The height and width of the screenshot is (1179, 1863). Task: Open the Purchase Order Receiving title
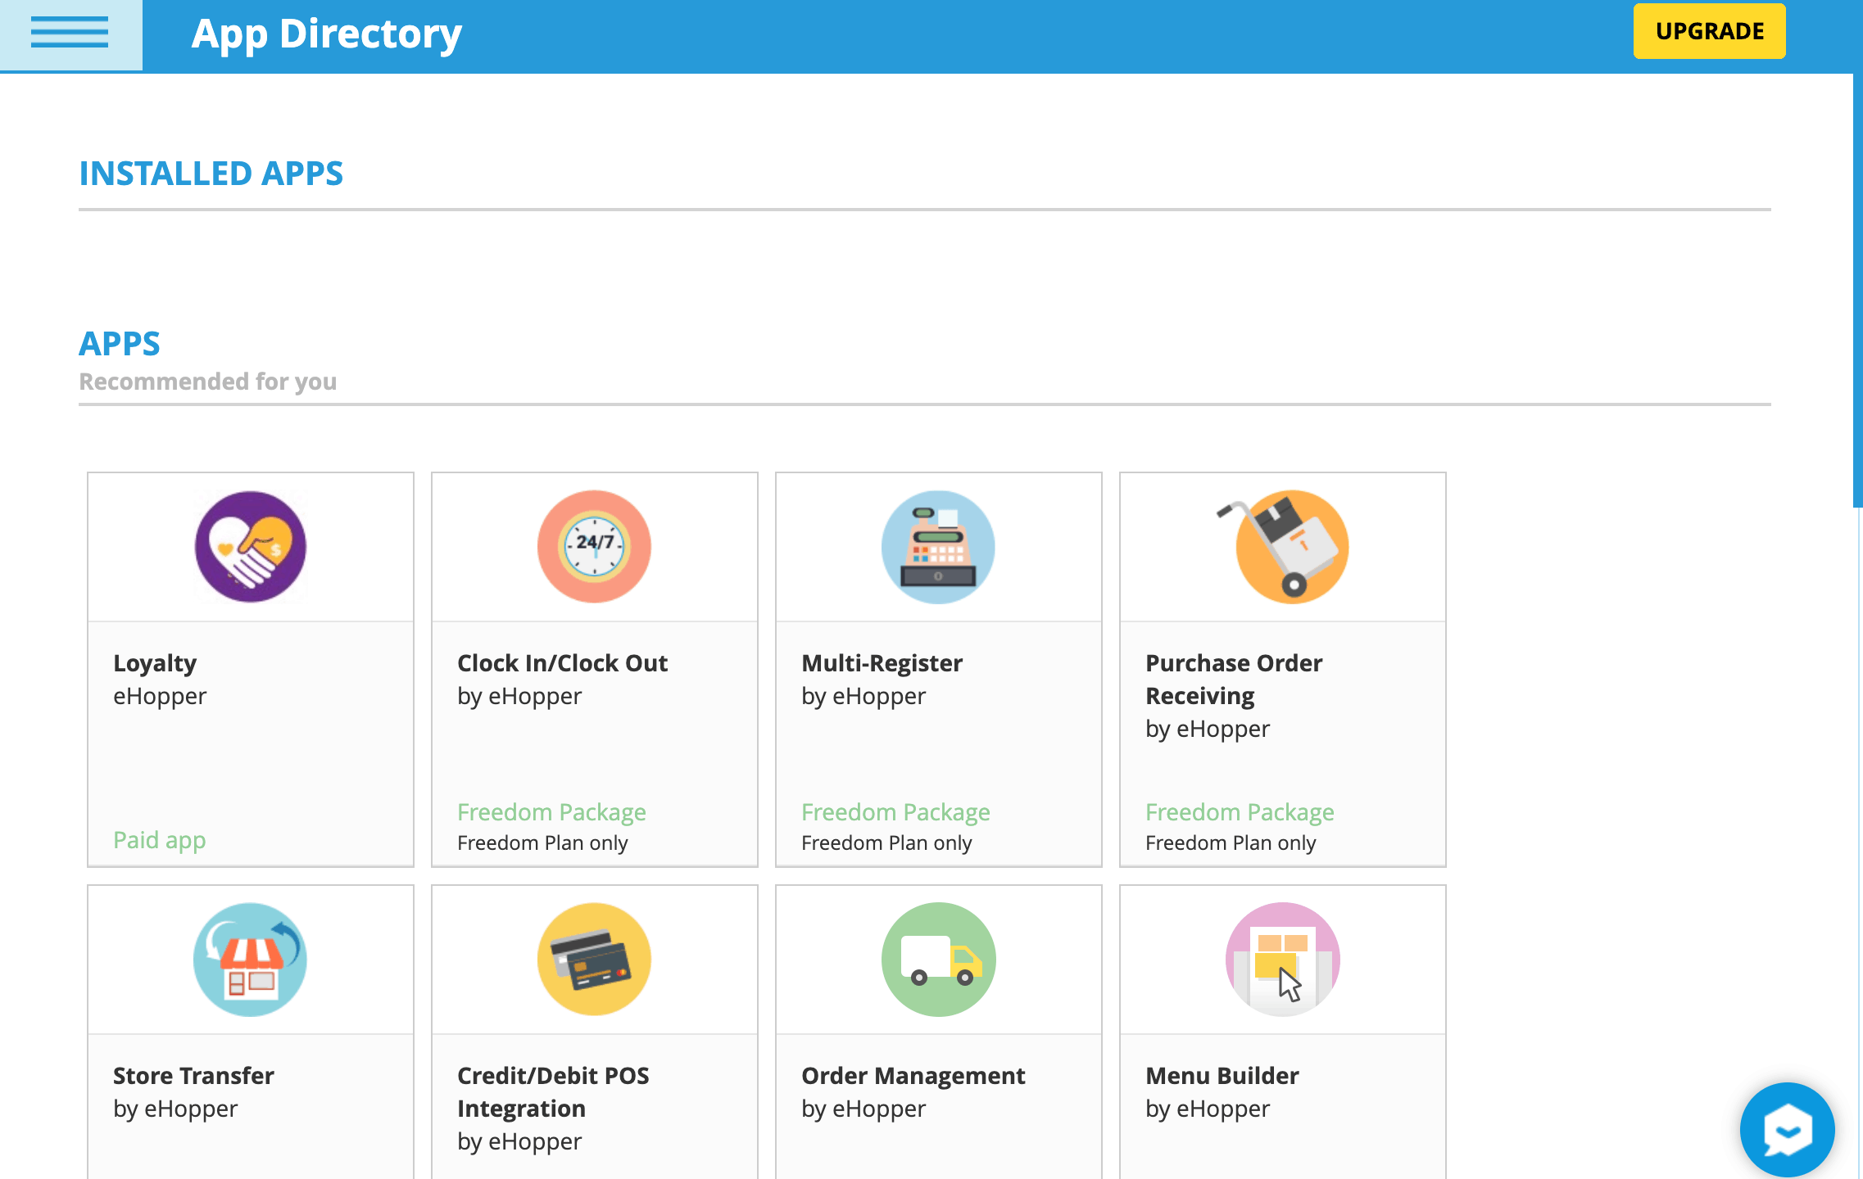click(1234, 680)
